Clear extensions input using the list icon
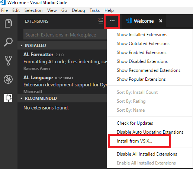The height and width of the screenshot is (169, 193). click(x=101, y=21)
